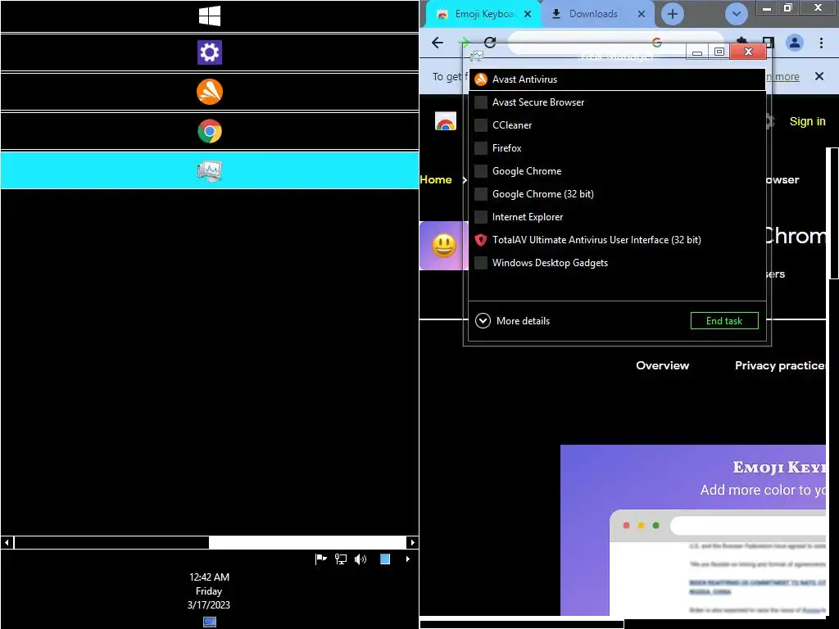The image size is (839, 629).
Task: Open the Overview tab
Action: pyautogui.click(x=662, y=365)
